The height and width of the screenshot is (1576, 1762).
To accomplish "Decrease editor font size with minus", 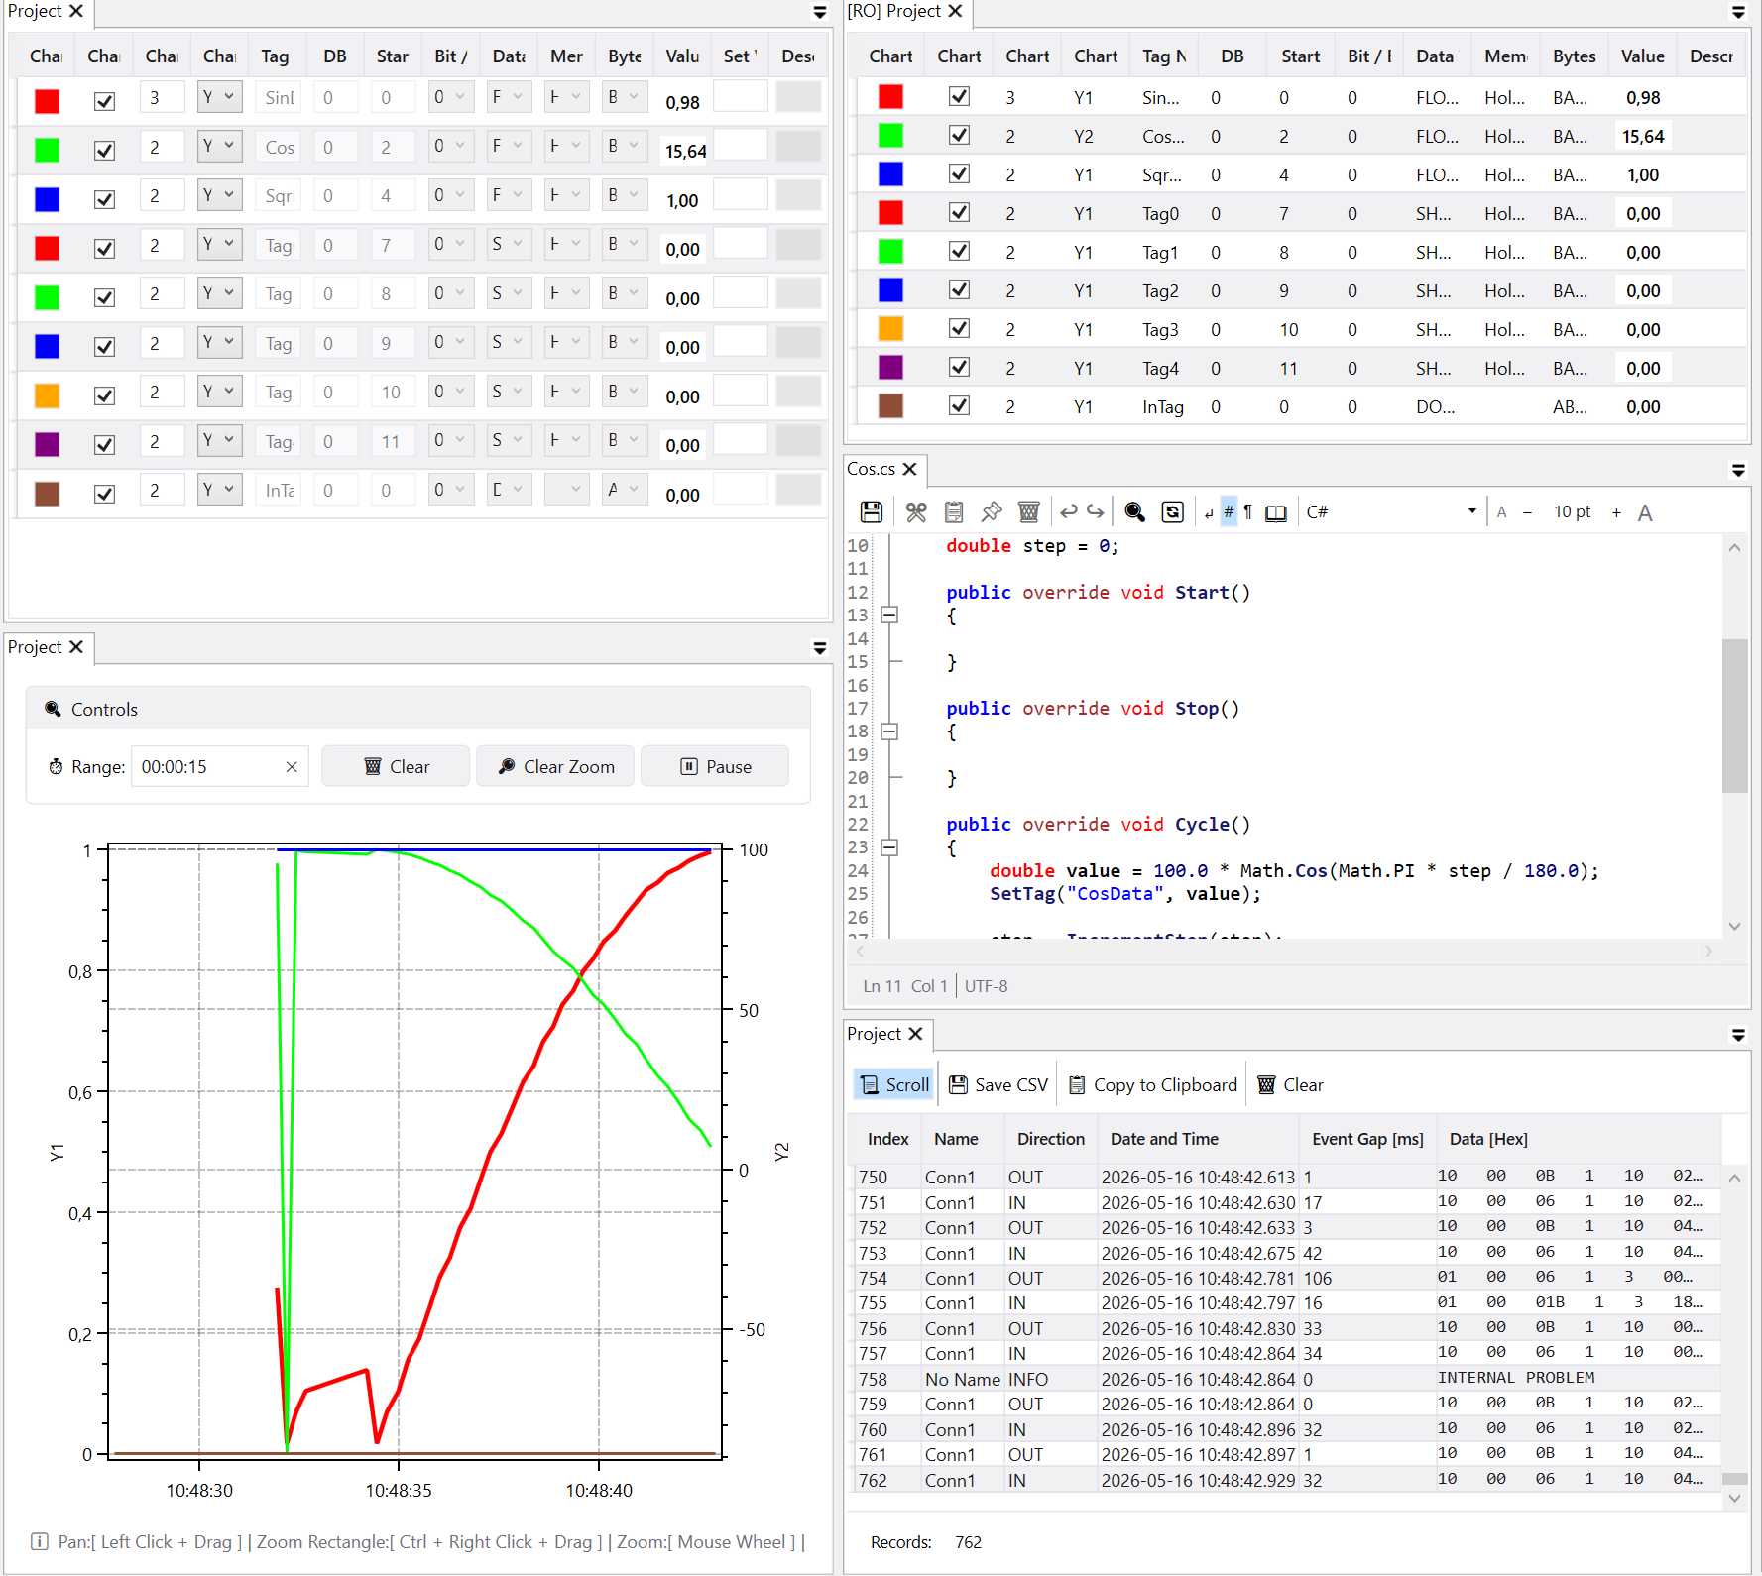I will pos(1527,512).
